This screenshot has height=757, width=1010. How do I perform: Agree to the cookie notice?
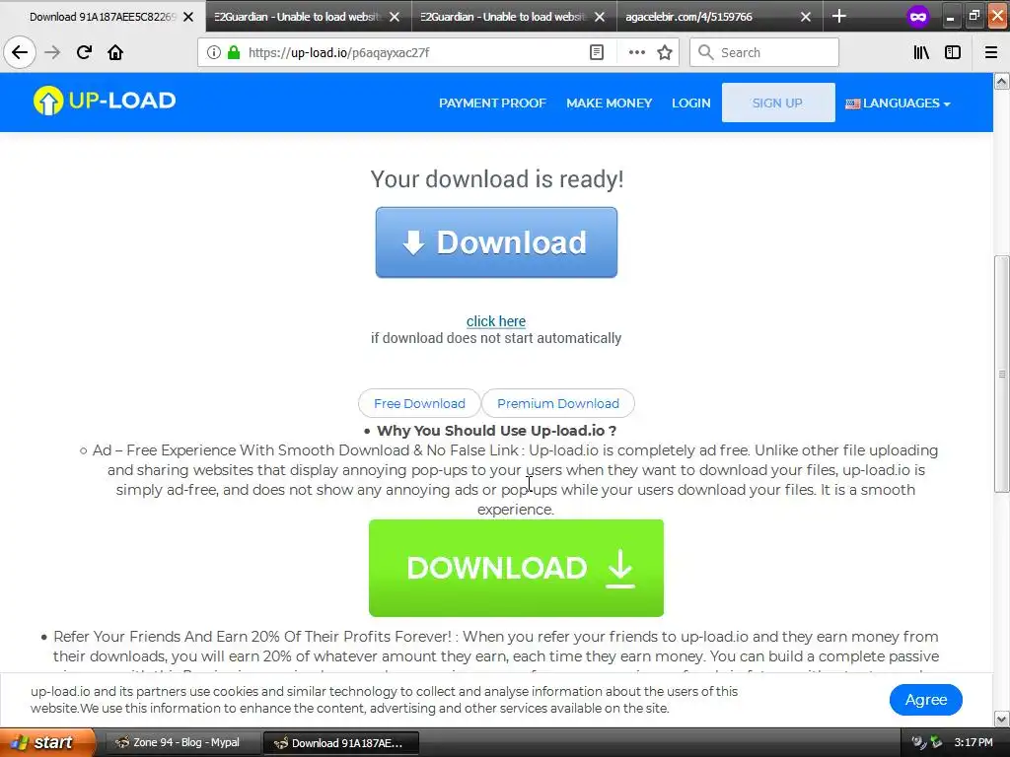[x=925, y=700]
